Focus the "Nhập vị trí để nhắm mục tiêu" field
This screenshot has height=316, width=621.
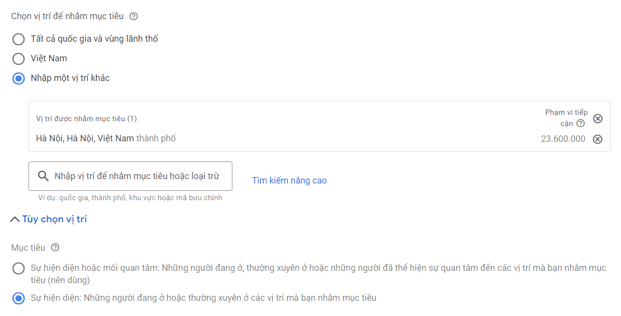pyautogui.click(x=137, y=176)
